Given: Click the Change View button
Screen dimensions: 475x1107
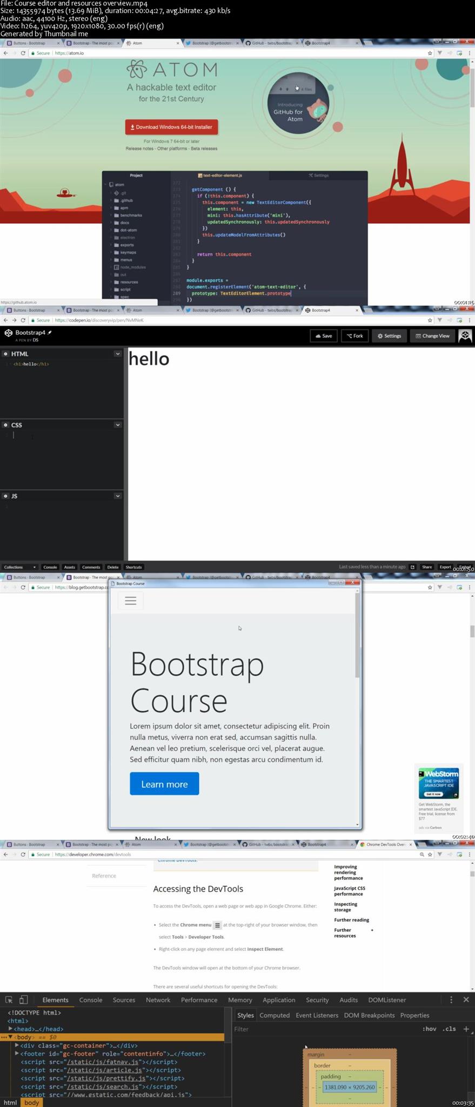Looking at the screenshot, I should tap(432, 336).
